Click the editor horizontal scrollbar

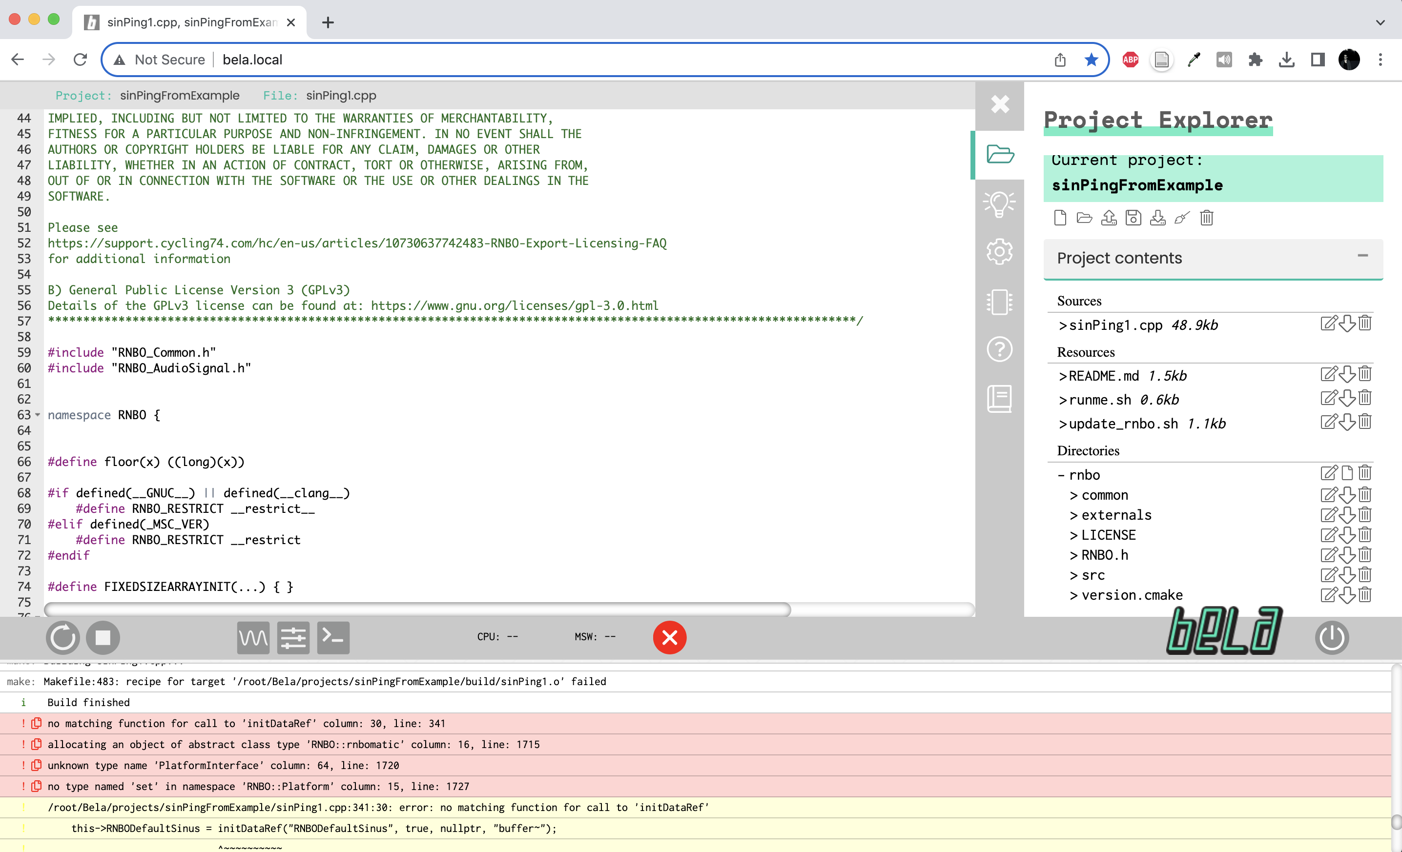coord(417,609)
